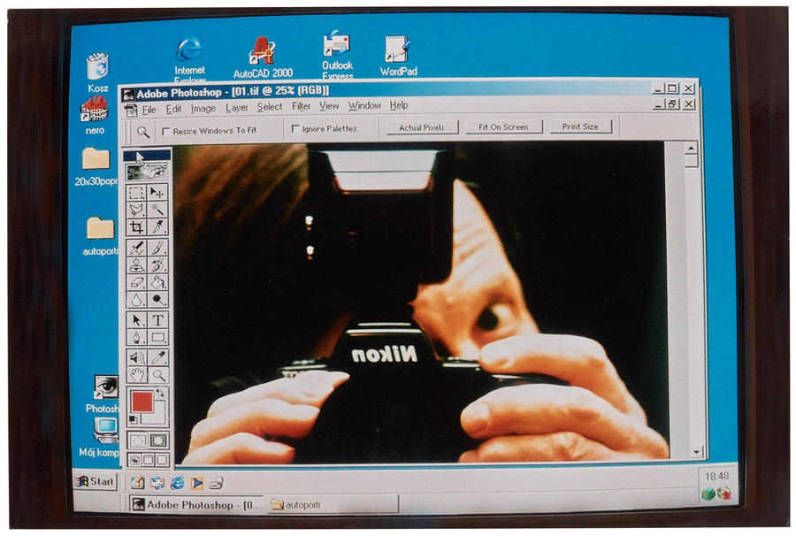Pick the Hand tool in the toolbox
This screenshot has height=536, width=796.
(x=136, y=375)
